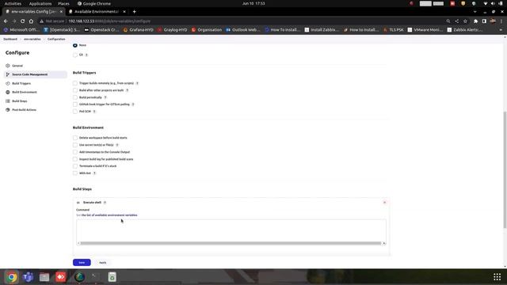The image size is (507, 285).
Task: Open help for Git SCM option
Action: tap(86, 55)
